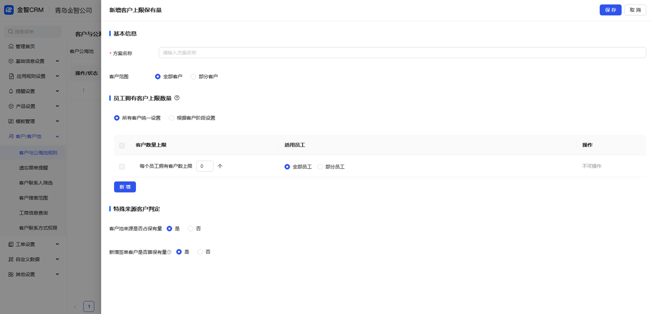Set 新增签单客户是否算保有量 to 是
Image resolution: width=652 pixels, height=314 pixels.
point(179,252)
